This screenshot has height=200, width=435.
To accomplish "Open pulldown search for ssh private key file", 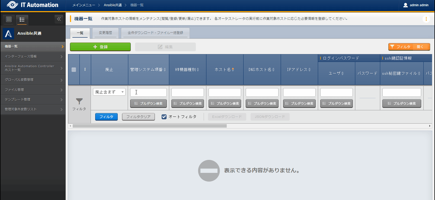I will point(402,104).
